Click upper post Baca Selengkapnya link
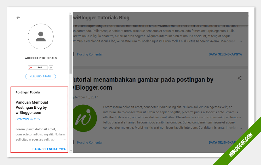This screenshot has height=165, width=261. (225, 54)
